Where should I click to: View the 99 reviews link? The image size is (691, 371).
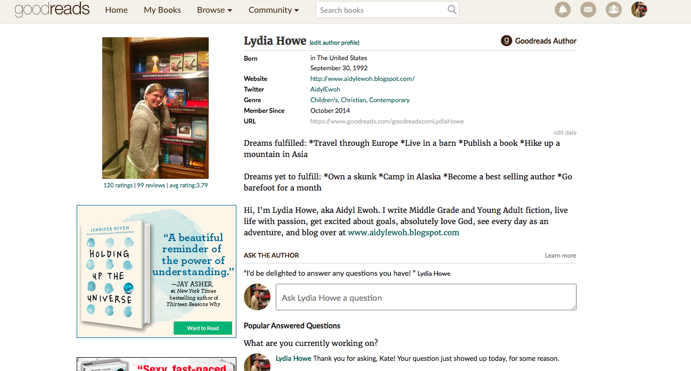point(151,185)
